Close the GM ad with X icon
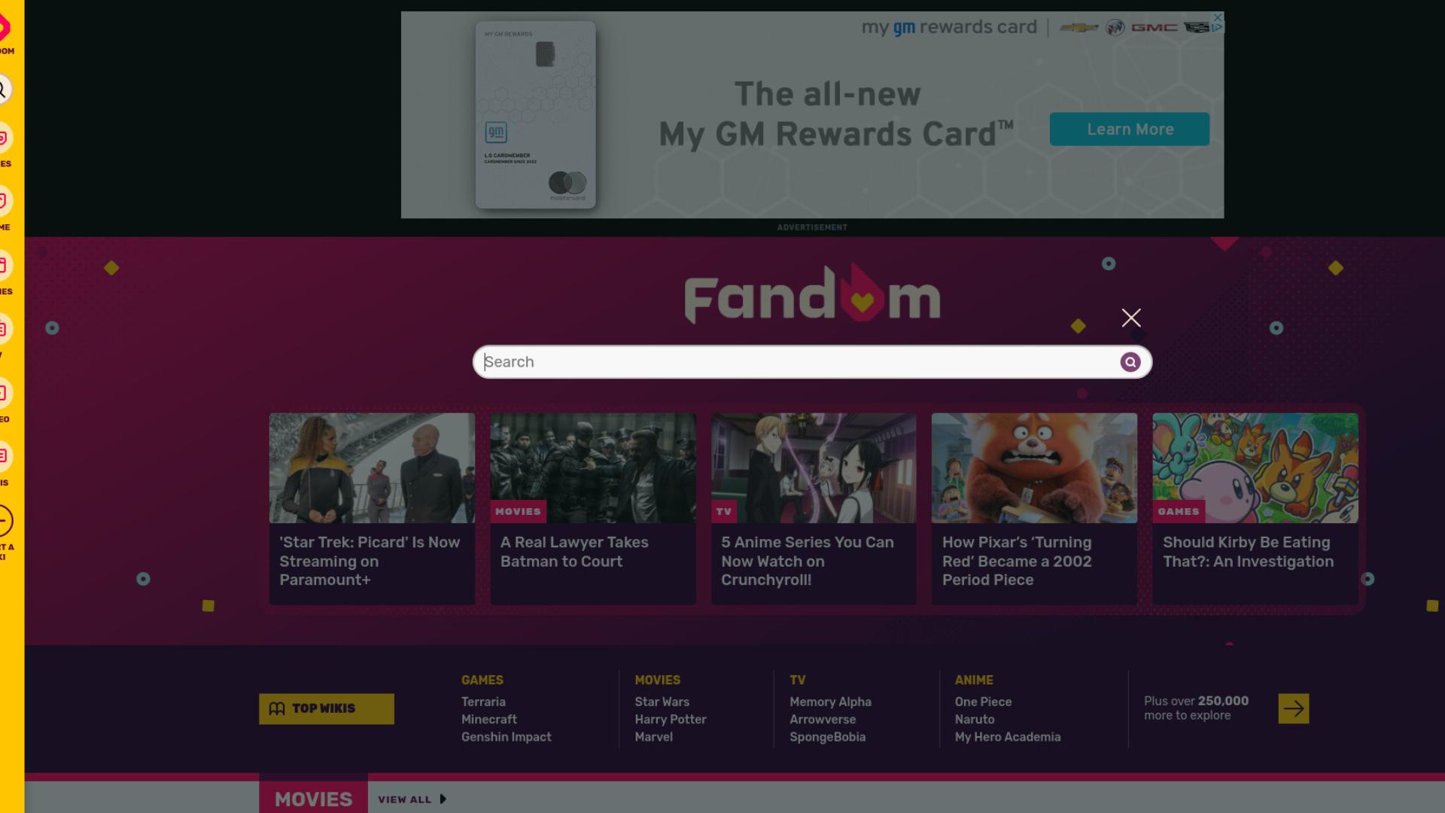 tap(1218, 17)
